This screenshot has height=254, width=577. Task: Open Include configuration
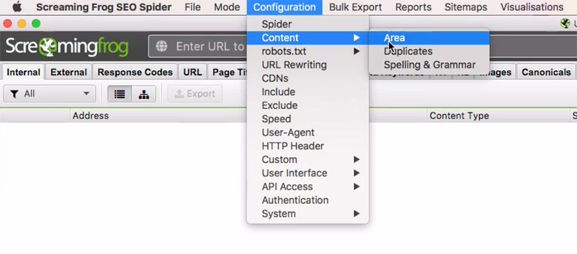coord(308,92)
